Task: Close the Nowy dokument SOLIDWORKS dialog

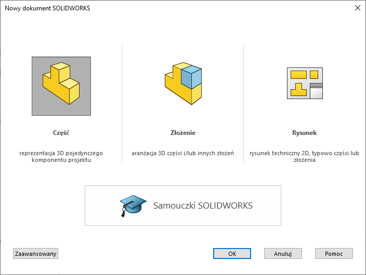Action: click(357, 8)
